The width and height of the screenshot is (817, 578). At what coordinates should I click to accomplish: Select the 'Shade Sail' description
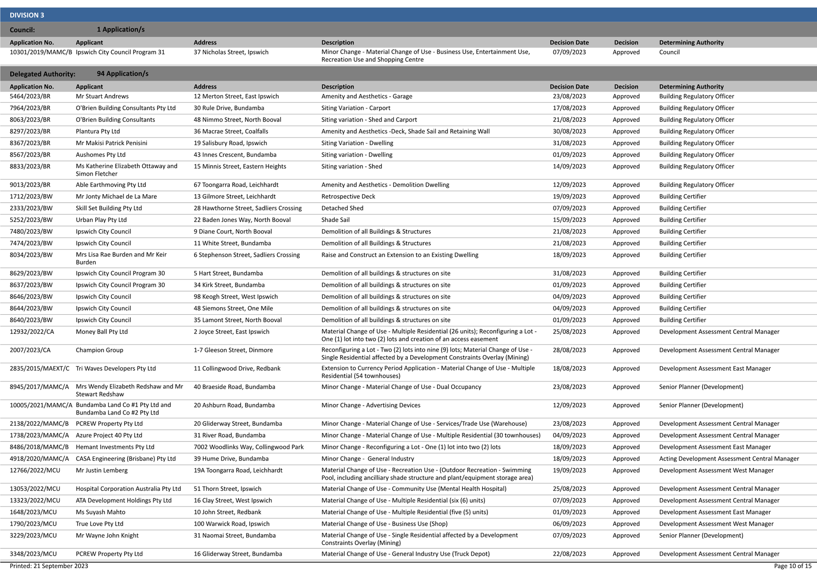(335, 220)
